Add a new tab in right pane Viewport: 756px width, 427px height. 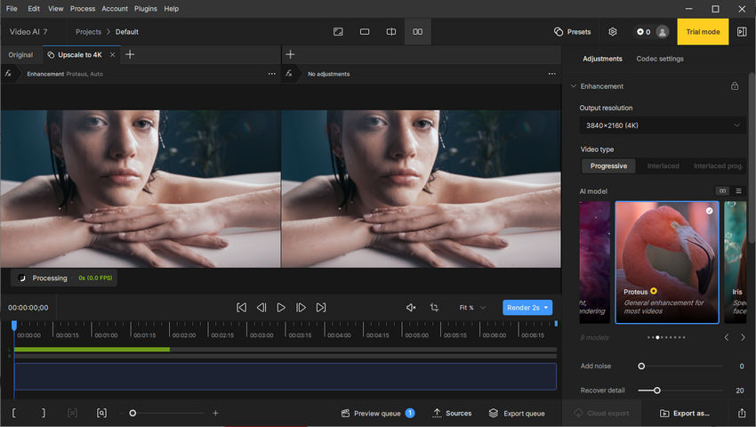[290, 54]
